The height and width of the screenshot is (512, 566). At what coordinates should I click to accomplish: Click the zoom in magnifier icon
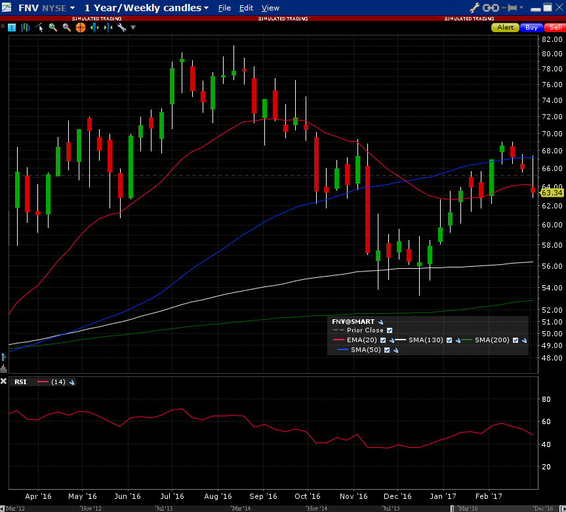tap(53, 28)
